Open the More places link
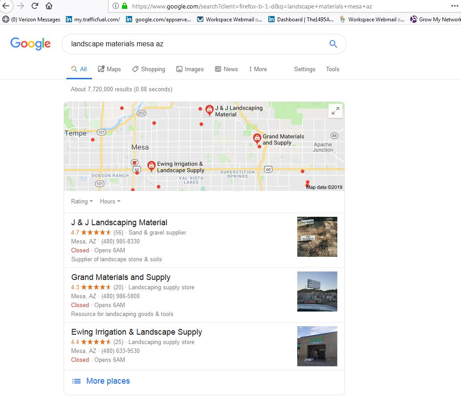Screen dimensions: 461x405 pos(108,381)
